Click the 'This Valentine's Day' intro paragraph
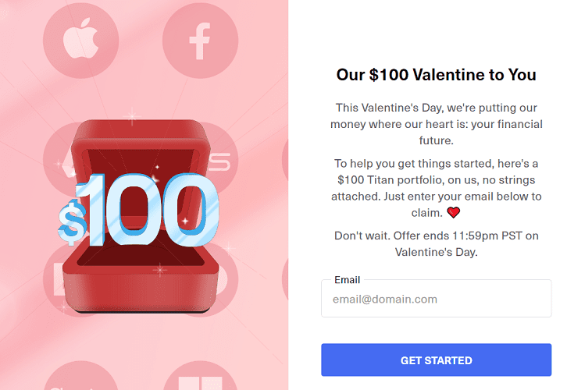Screen dimensions: 567x390 click(436, 124)
